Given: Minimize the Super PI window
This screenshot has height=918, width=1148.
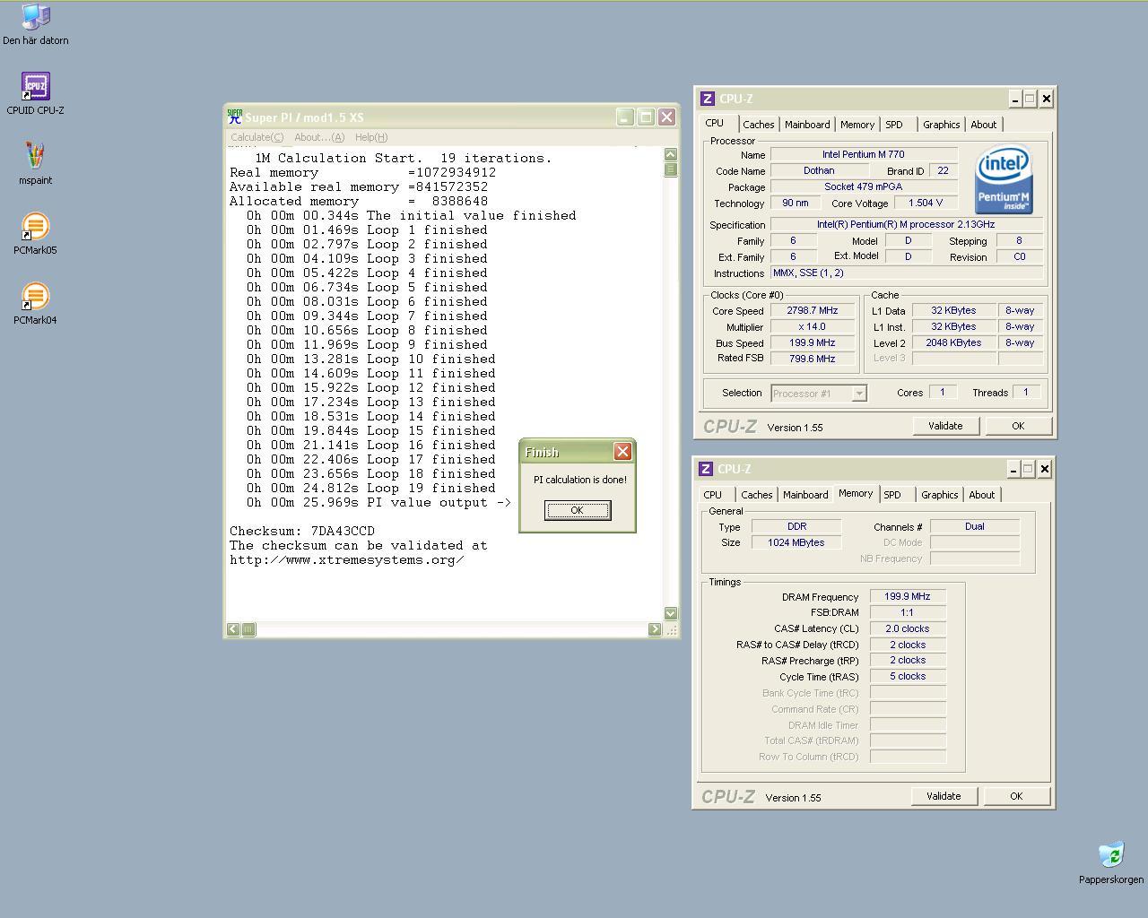Looking at the screenshot, I should point(625,117).
